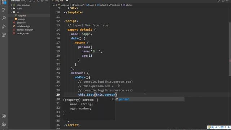
Task: Open explorer header more actions ellipsis
Action: coord(47,1)
